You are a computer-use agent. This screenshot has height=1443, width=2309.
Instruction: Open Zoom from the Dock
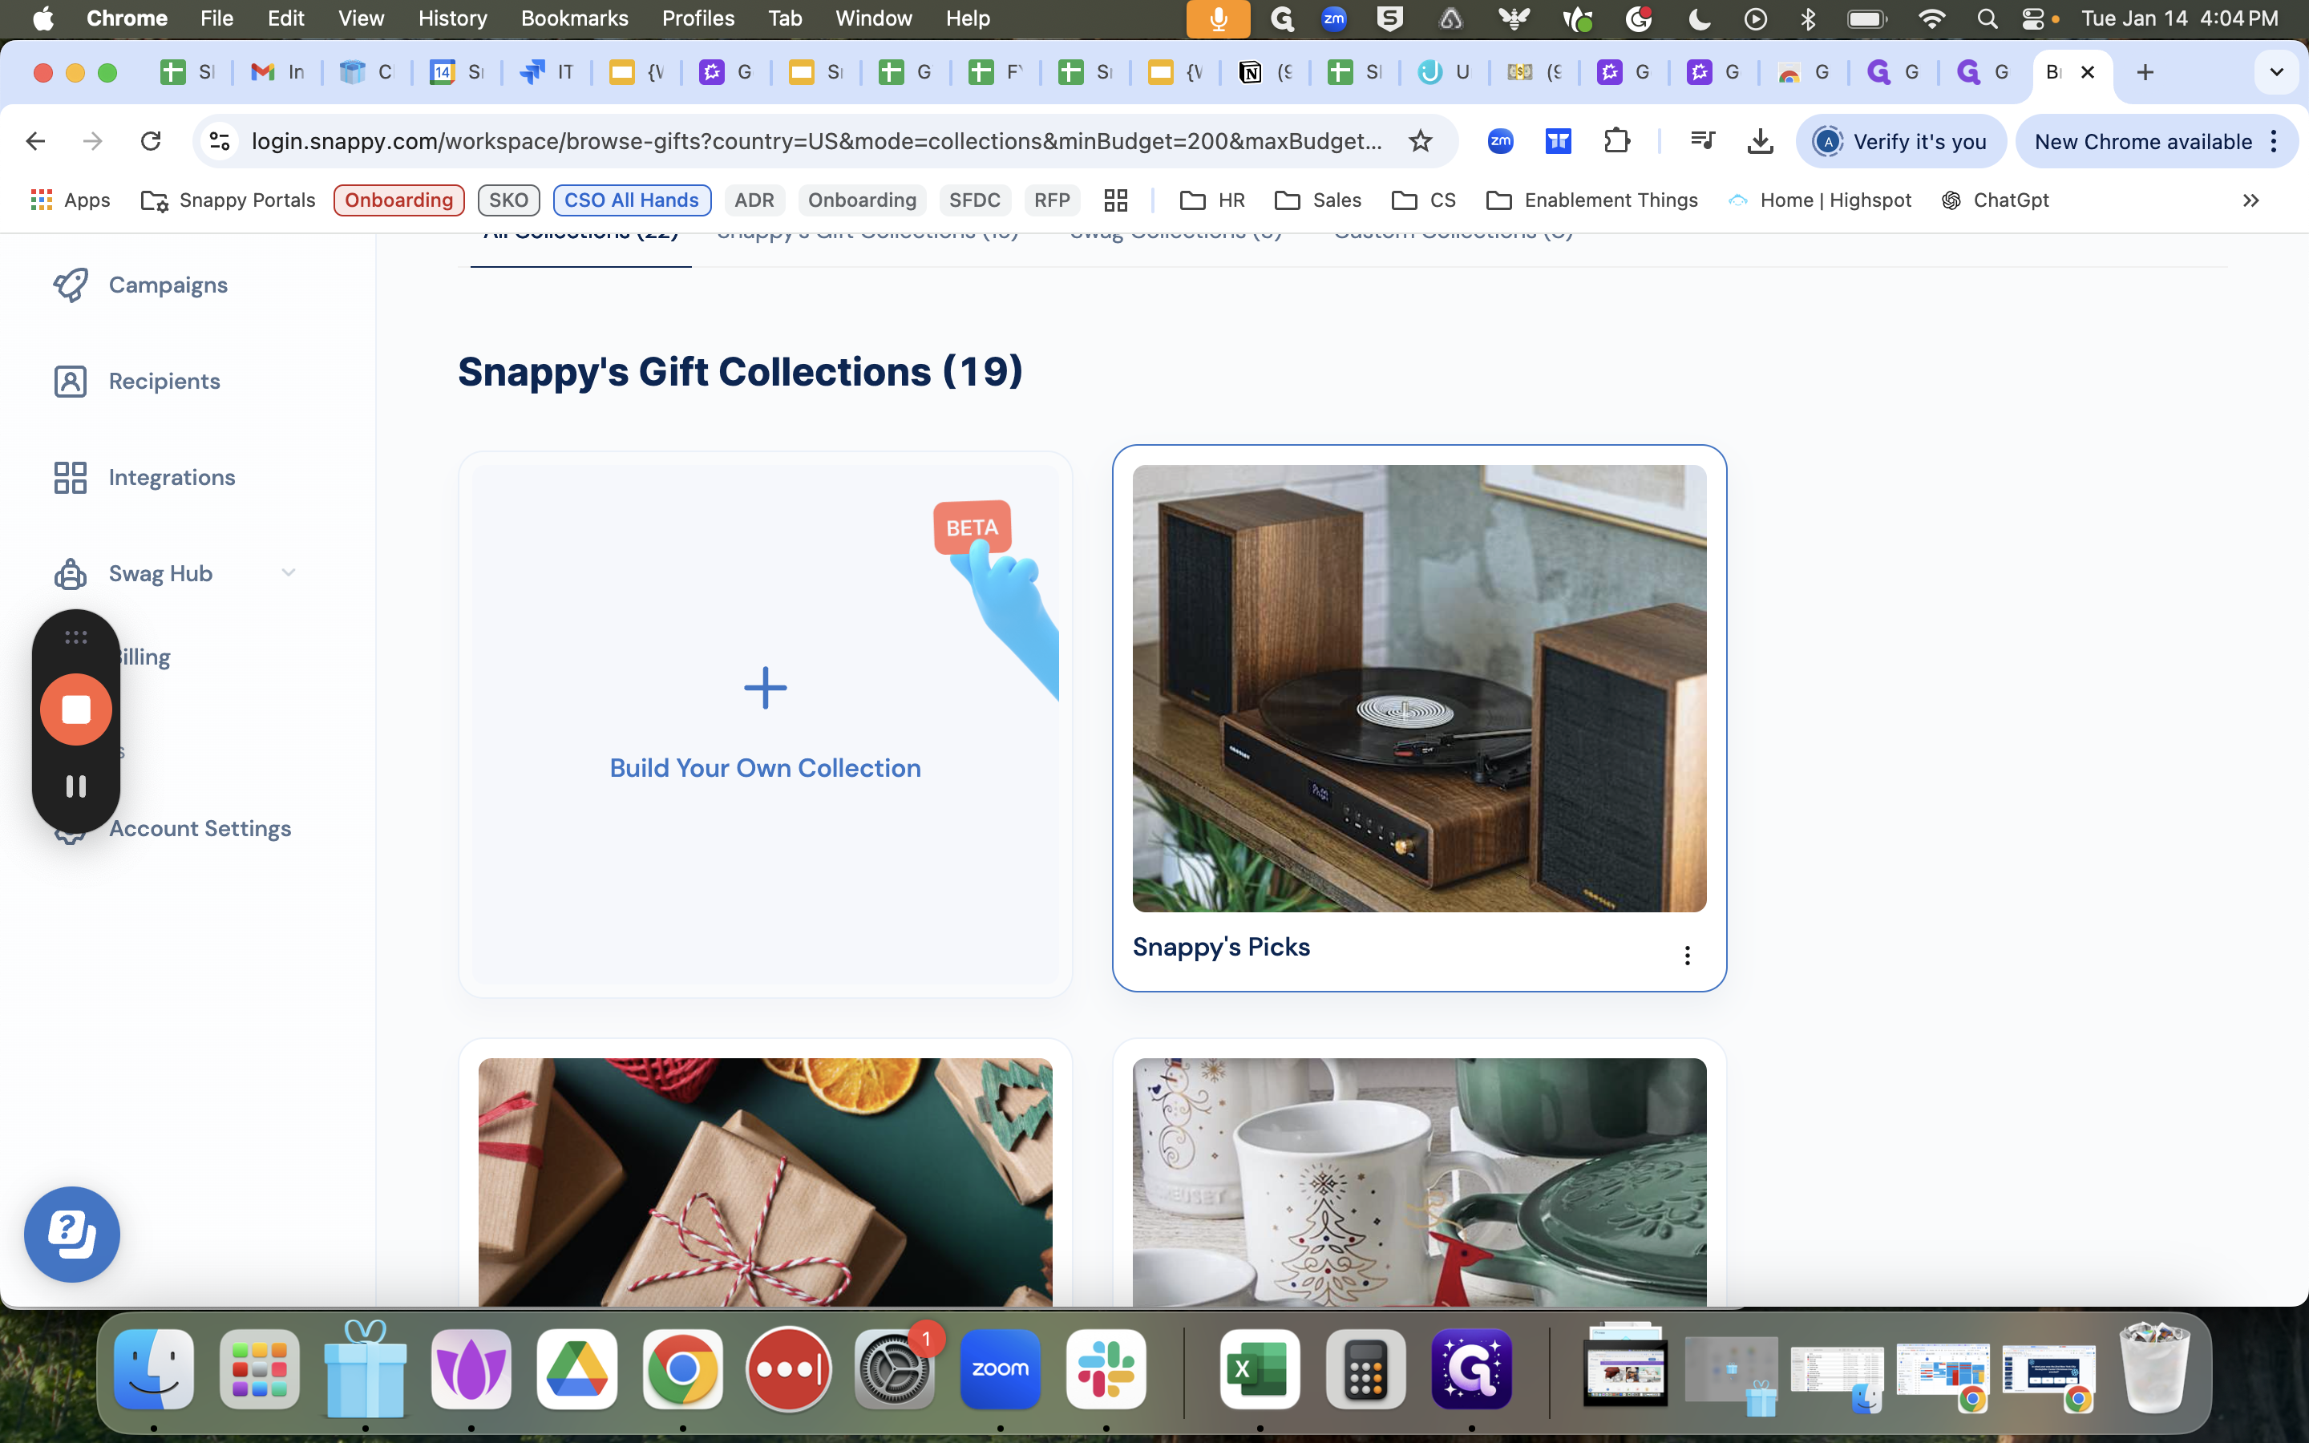tap(1000, 1368)
